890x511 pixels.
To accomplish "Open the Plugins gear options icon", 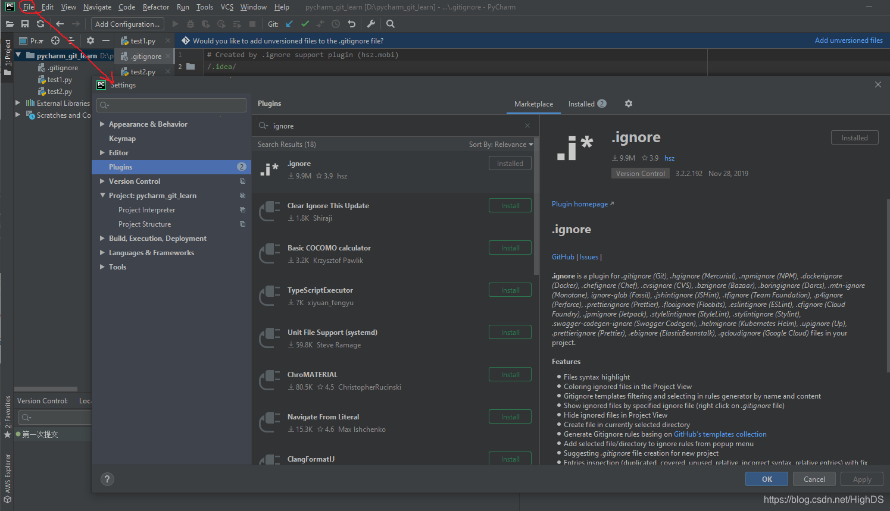I will (x=629, y=104).
